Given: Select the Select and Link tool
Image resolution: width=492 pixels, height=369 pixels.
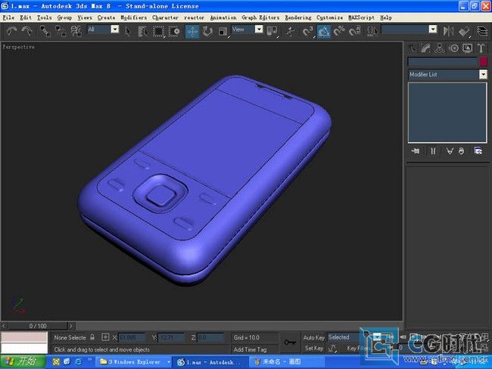Looking at the screenshot, I should [x=45, y=31].
